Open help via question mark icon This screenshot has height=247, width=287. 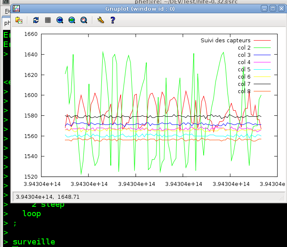pos(112,20)
